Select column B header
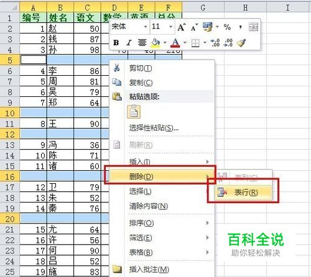Image resolution: width=311 pixels, height=277 pixels. [60, 8]
